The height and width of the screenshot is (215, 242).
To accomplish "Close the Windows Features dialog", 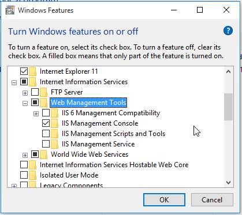I will pos(226,10).
